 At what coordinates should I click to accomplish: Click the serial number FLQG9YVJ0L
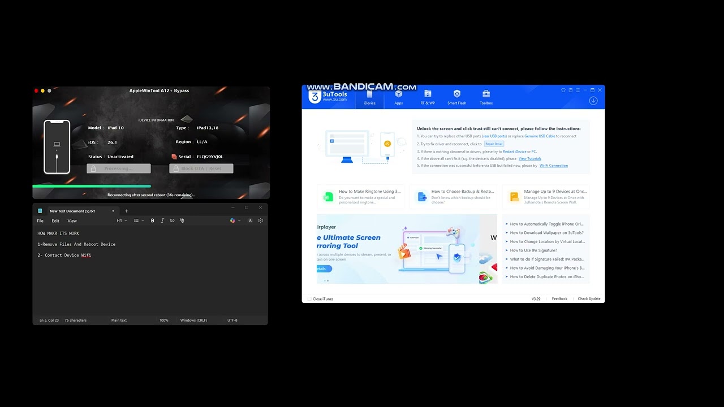(x=210, y=157)
